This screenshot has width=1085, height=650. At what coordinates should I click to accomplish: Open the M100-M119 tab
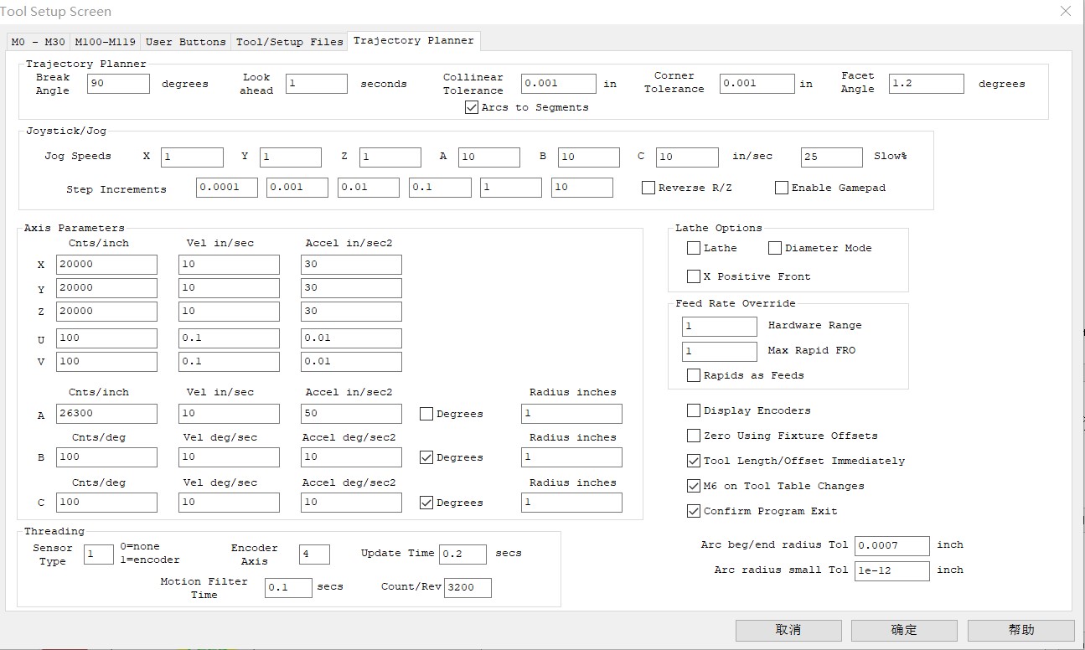(x=105, y=42)
